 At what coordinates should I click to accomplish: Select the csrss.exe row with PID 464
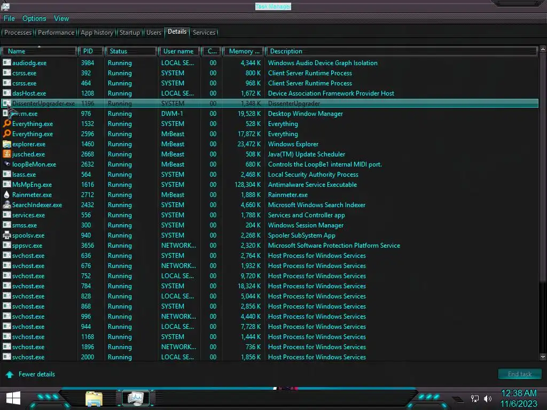270,83
